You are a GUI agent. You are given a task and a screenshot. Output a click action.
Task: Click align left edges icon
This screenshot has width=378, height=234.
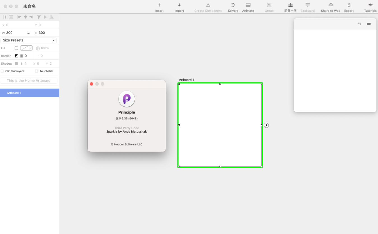point(19,17)
